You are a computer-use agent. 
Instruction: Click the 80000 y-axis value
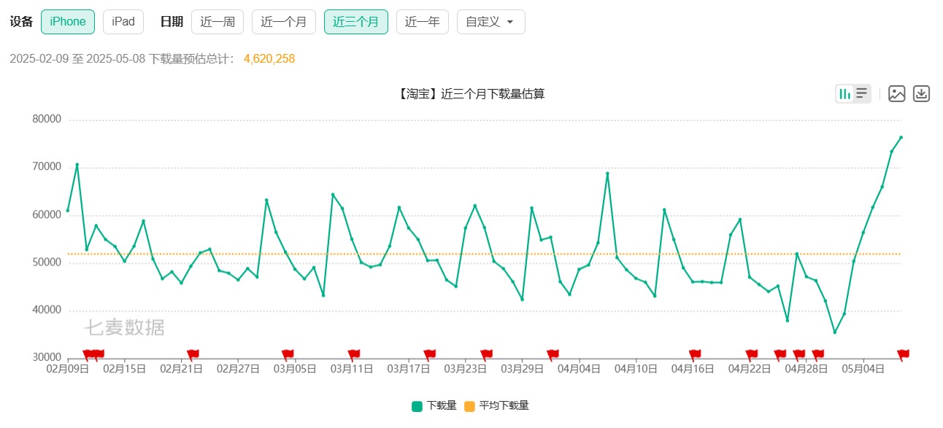click(x=47, y=120)
